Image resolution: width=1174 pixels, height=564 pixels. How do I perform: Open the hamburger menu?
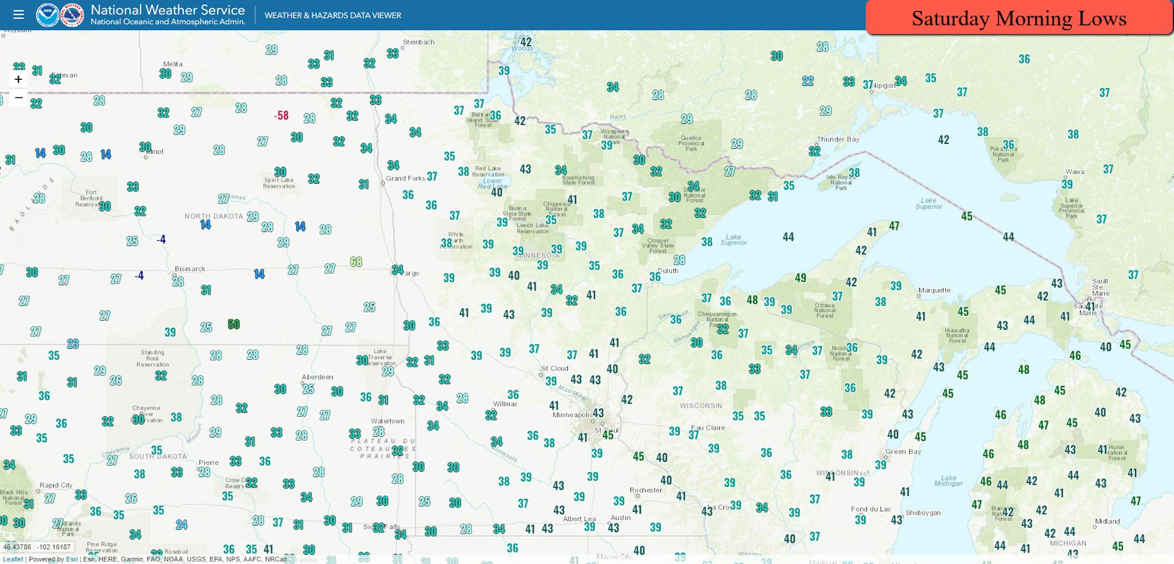coord(18,15)
